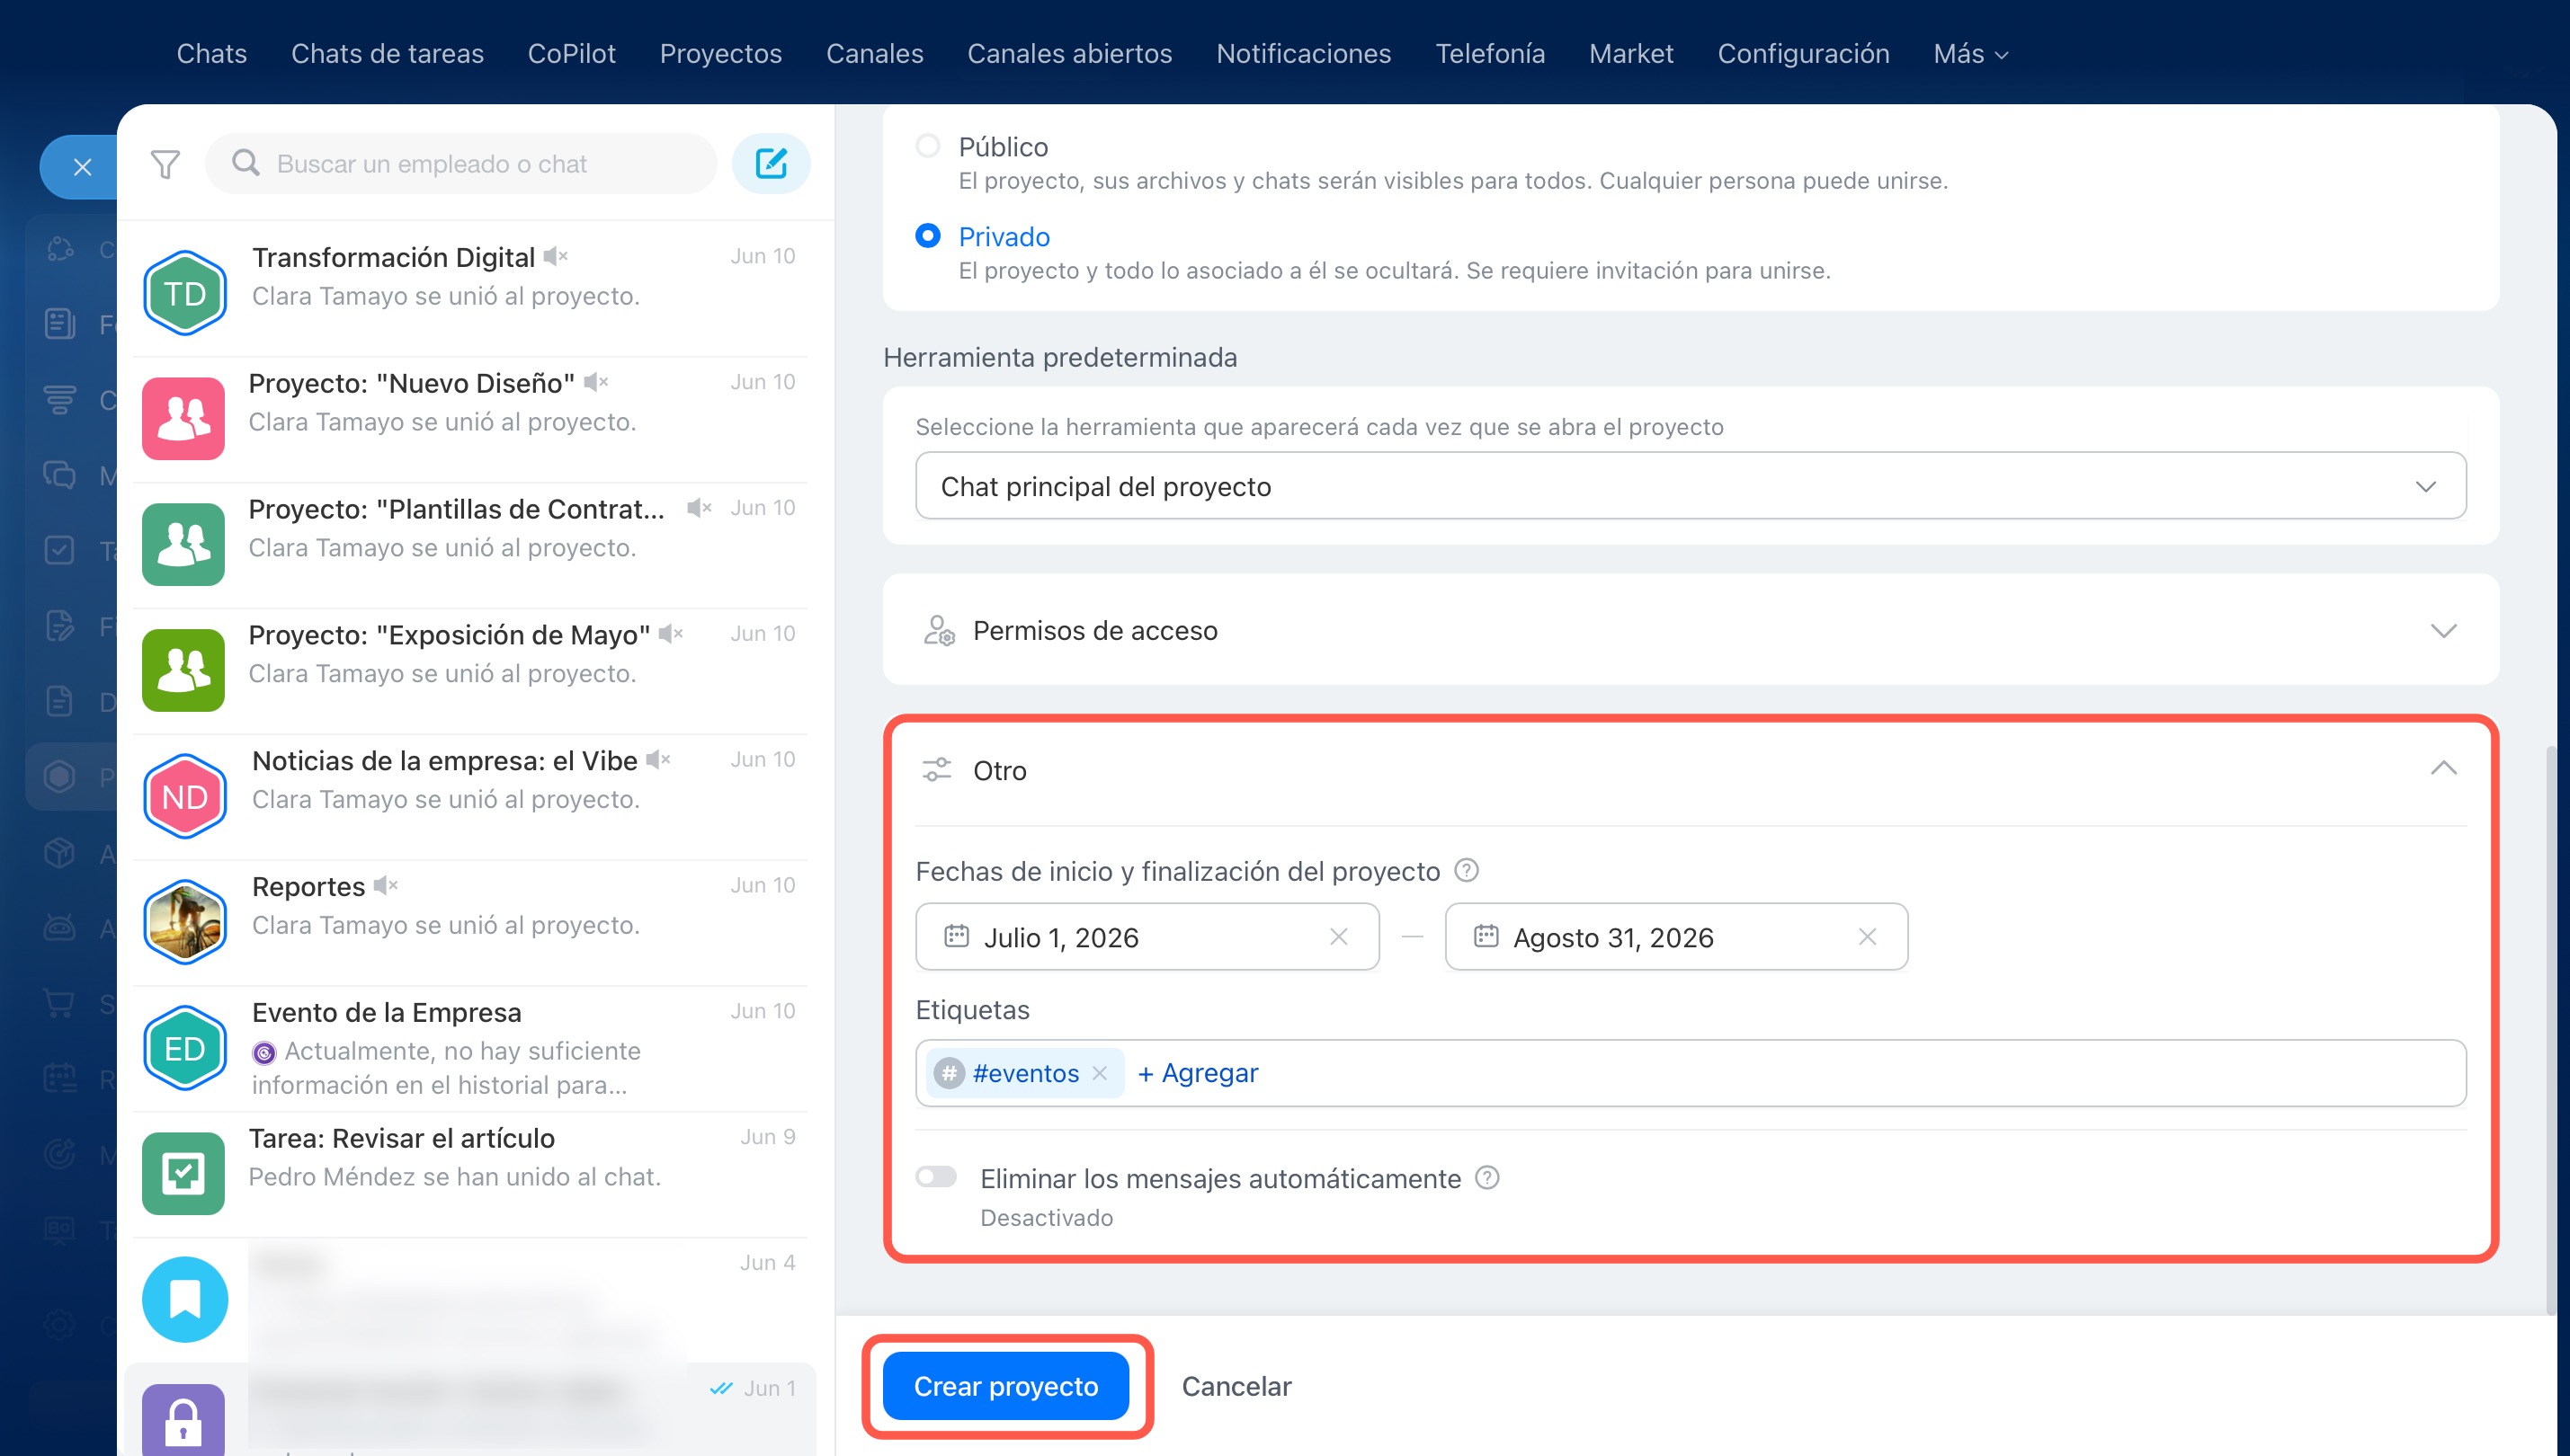Click the Plantillas de Contrat project avatar
This screenshot has width=2570, height=1456.
tap(183, 544)
